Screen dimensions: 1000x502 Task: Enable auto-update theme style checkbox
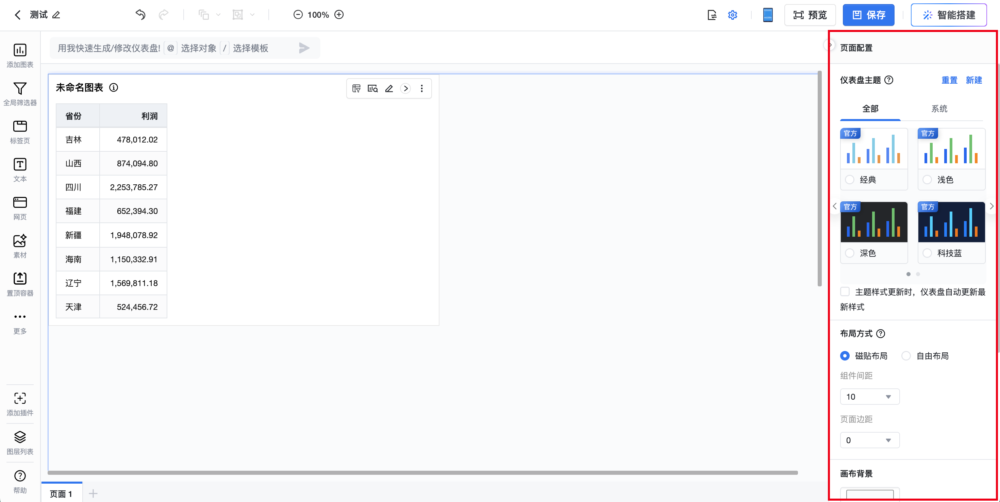point(845,291)
